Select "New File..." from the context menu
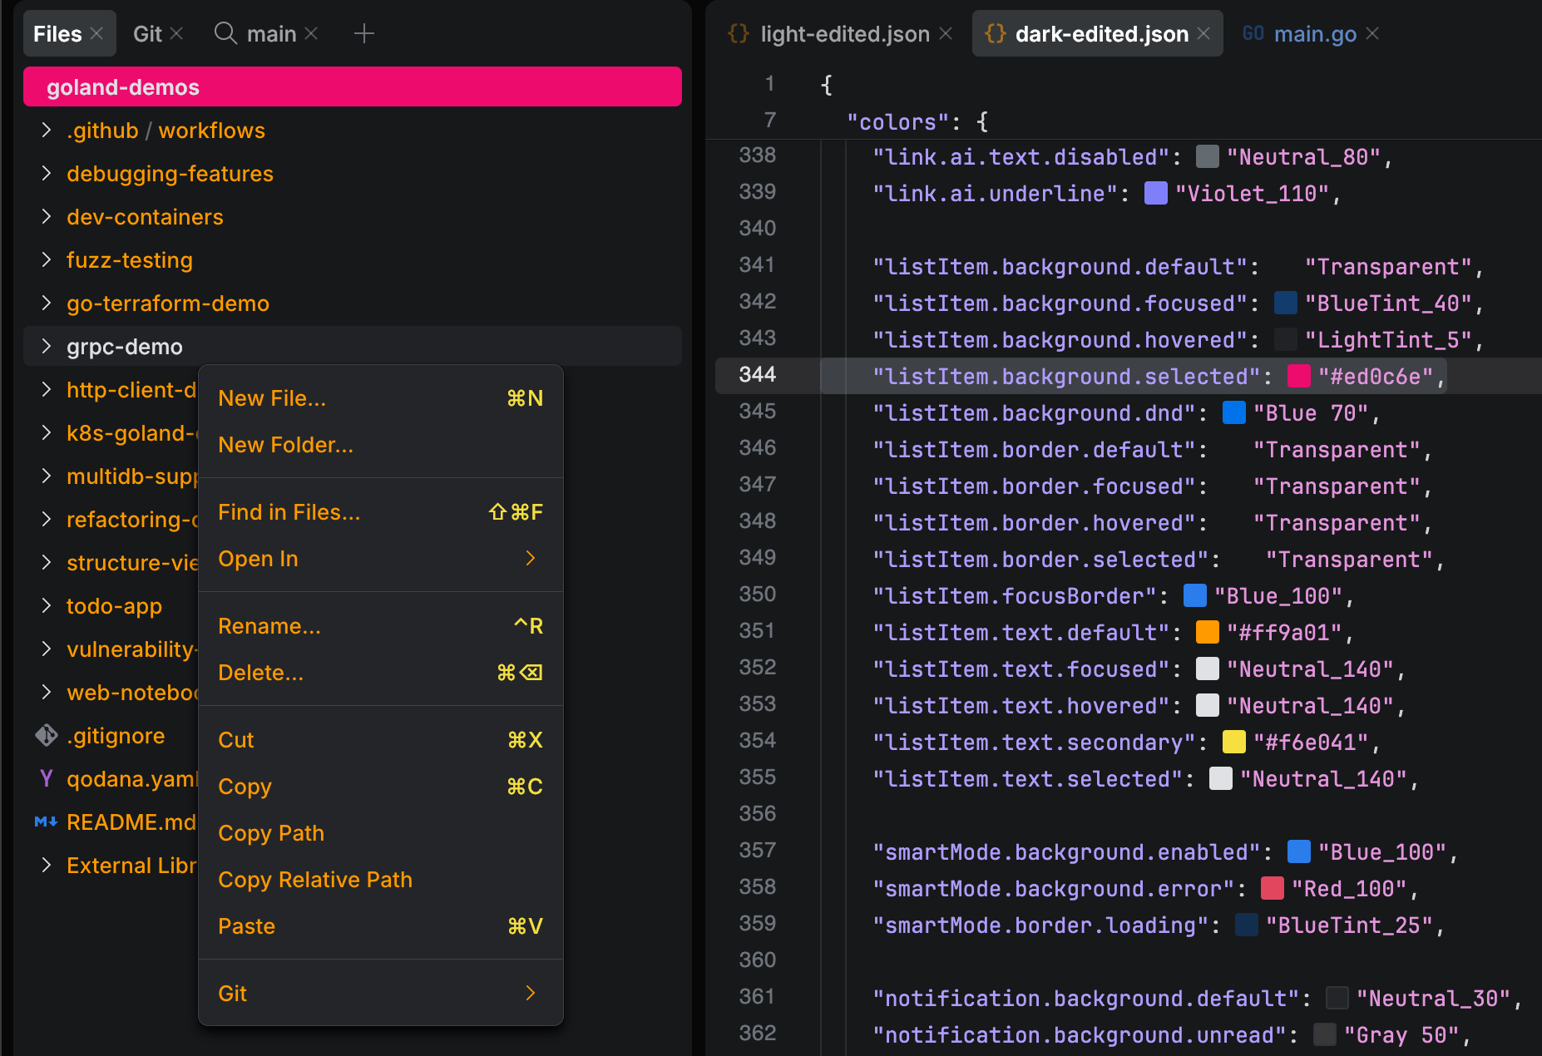The width and height of the screenshot is (1542, 1056). pos(272,397)
